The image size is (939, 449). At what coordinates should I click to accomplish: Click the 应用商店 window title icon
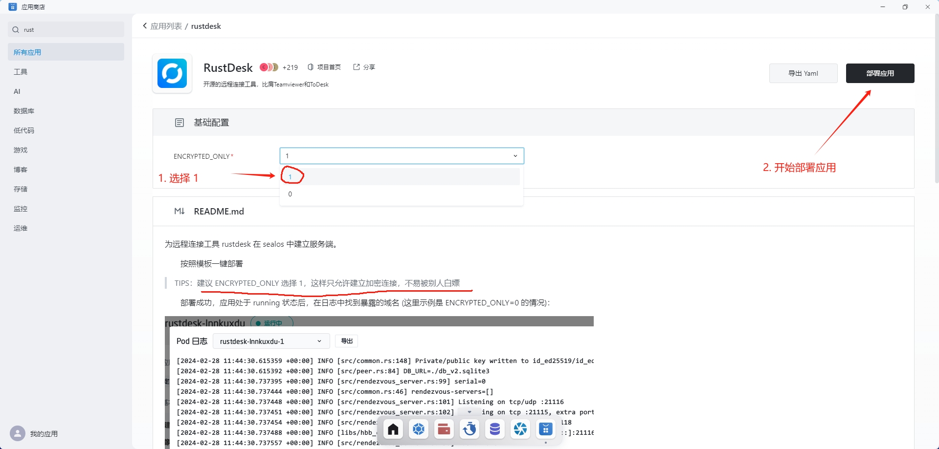click(x=13, y=7)
